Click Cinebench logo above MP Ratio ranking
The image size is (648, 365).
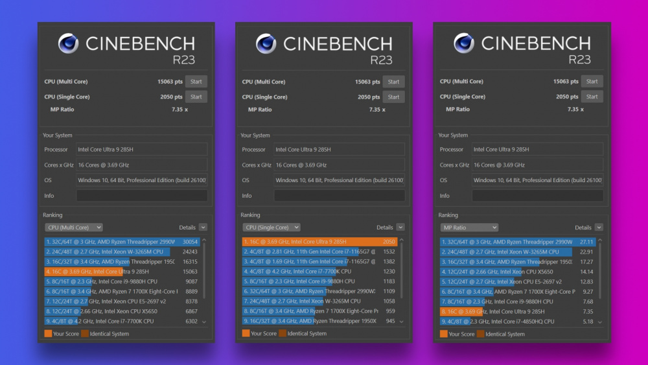tap(464, 43)
